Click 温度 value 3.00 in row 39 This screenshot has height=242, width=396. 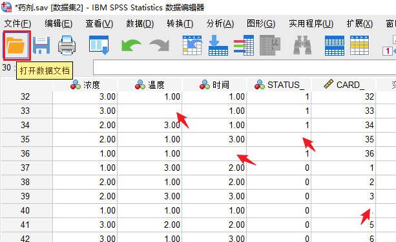[x=172, y=196]
